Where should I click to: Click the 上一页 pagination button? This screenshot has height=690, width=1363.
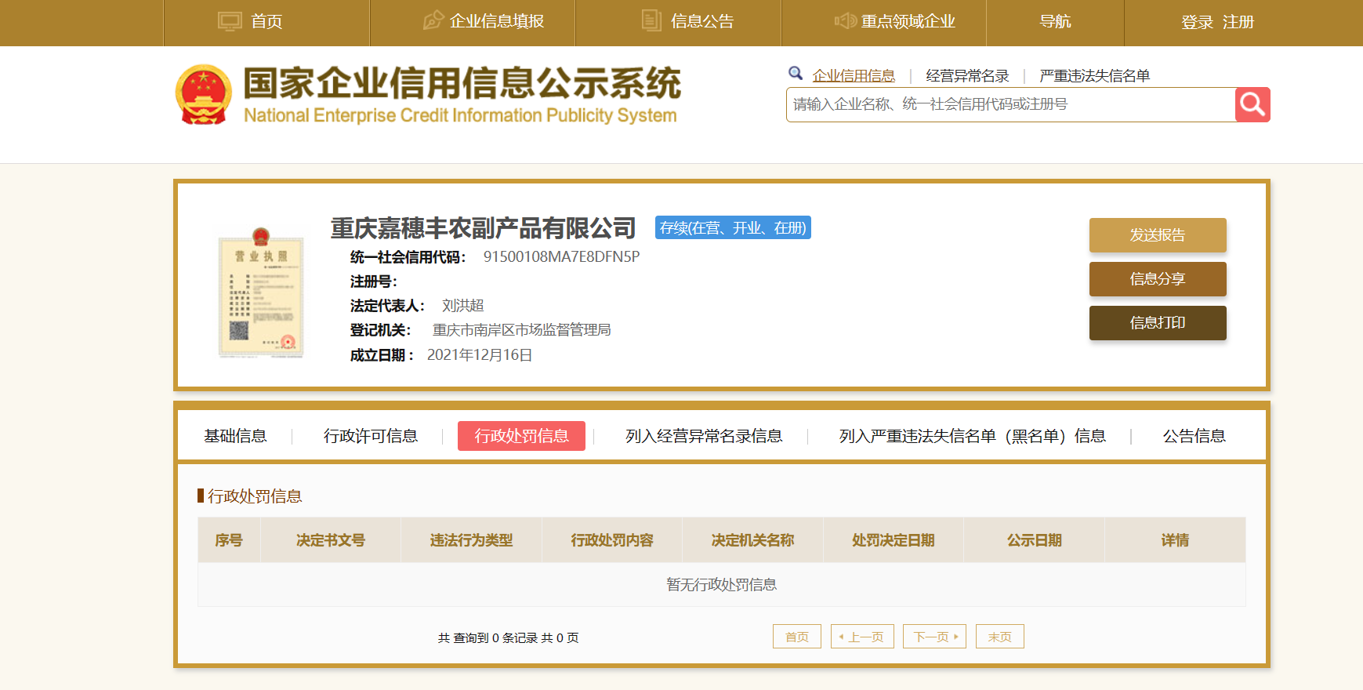pyautogui.click(x=862, y=637)
